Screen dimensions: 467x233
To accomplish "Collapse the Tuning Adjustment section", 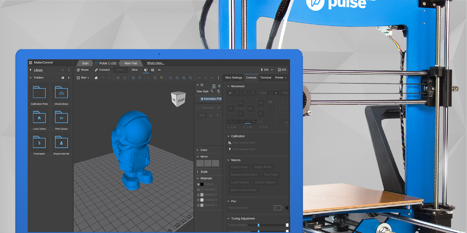I will coord(229,218).
